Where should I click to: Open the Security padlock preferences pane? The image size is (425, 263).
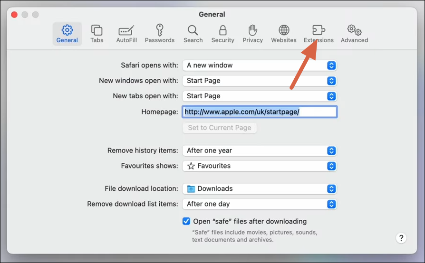223,34
